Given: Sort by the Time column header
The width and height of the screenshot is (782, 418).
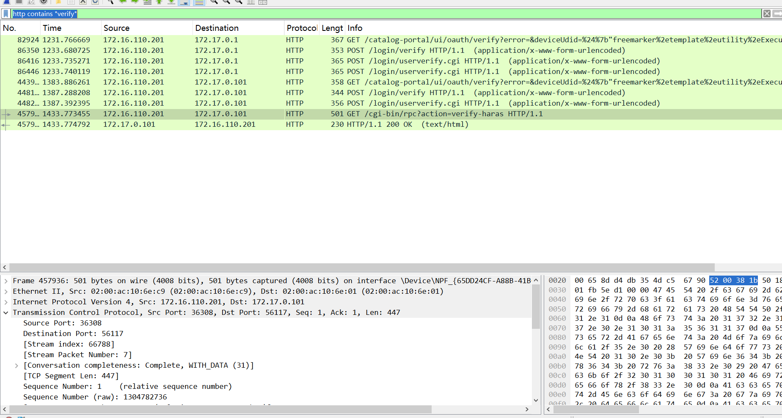Looking at the screenshot, I should coord(52,28).
